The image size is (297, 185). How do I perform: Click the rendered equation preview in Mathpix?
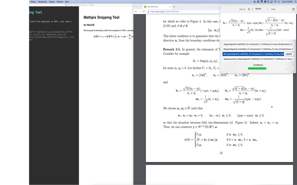258,27
